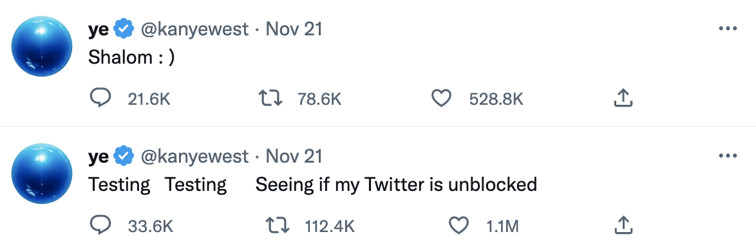Screen dimensions: 756x252
Task: Click the @kanyewest handle on the Shalom tweet
Action: point(194,30)
